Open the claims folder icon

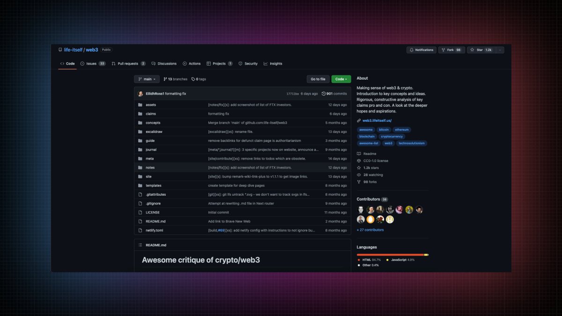pyautogui.click(x=140, y=114)
